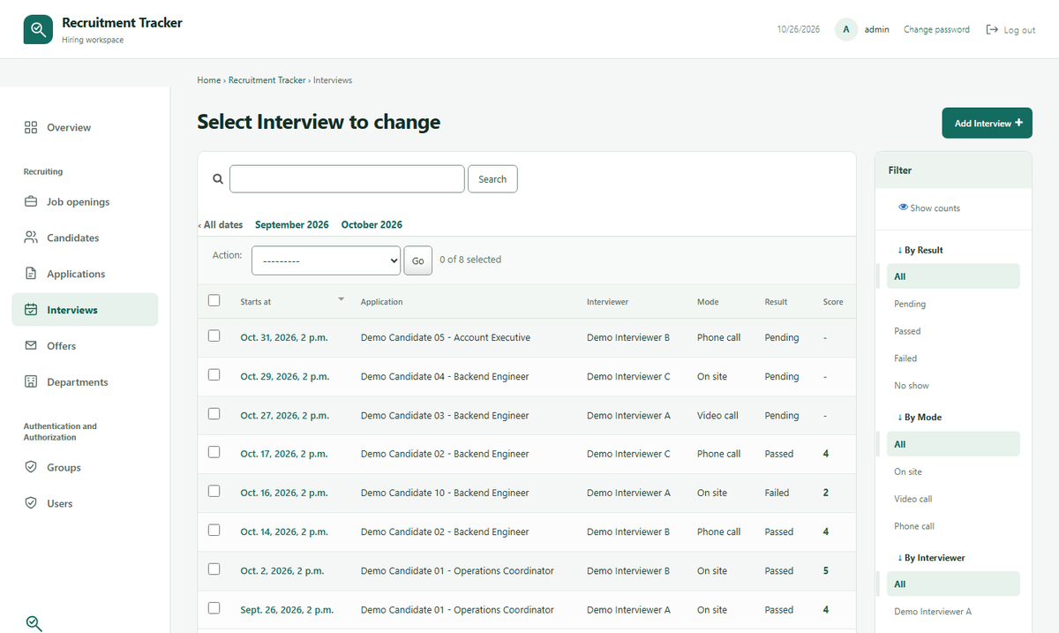Filter results by No show
The image size is (1059, 633).
(x=912, y=386)
